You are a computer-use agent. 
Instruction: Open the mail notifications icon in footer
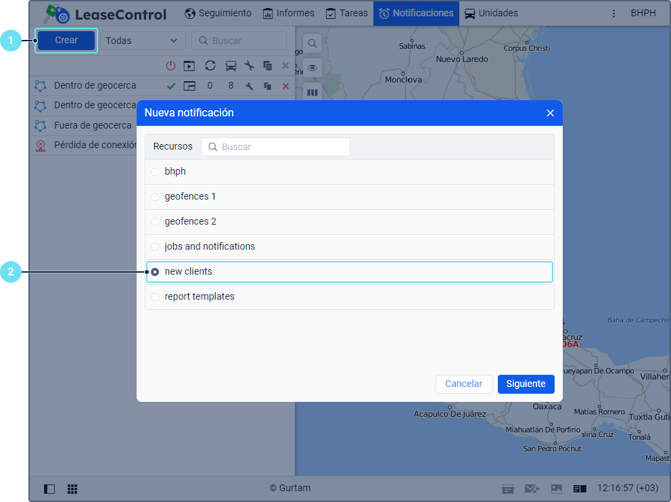(x=532, y=488)
